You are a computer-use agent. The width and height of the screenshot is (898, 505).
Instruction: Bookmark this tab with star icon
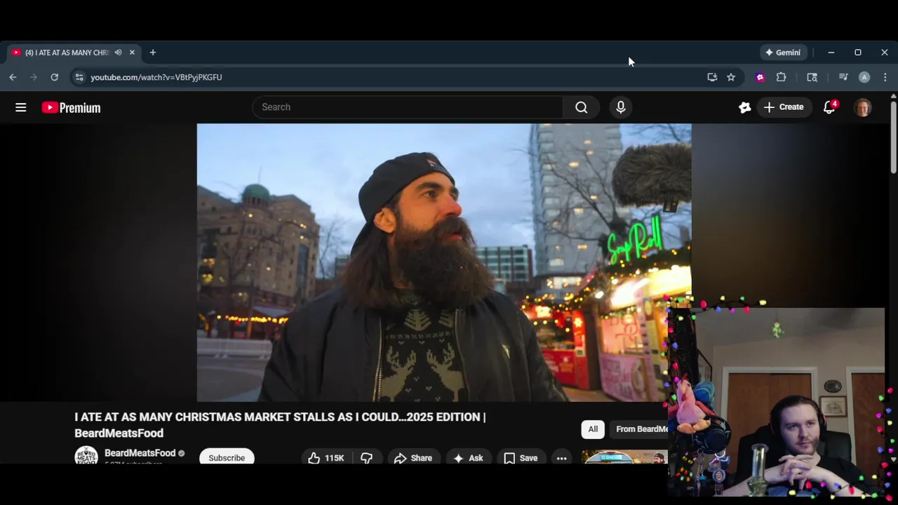click(x=731, y=77)
